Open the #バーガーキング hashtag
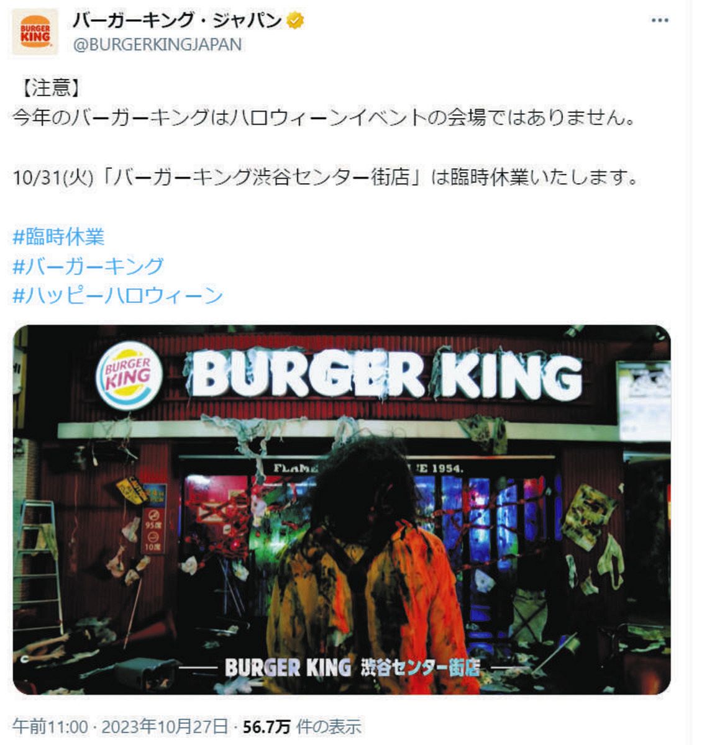The image size is (707, 745). [88, 266]
